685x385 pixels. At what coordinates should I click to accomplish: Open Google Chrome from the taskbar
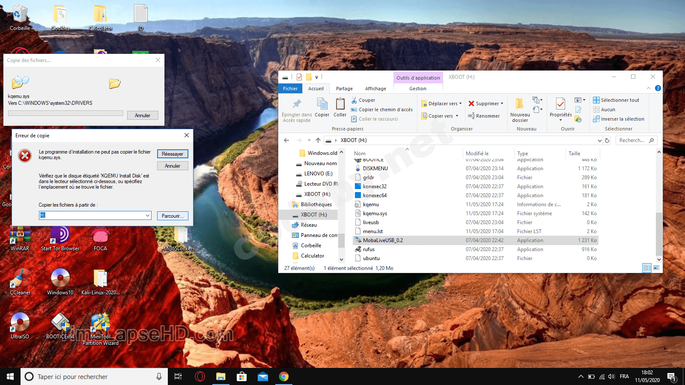283,376
